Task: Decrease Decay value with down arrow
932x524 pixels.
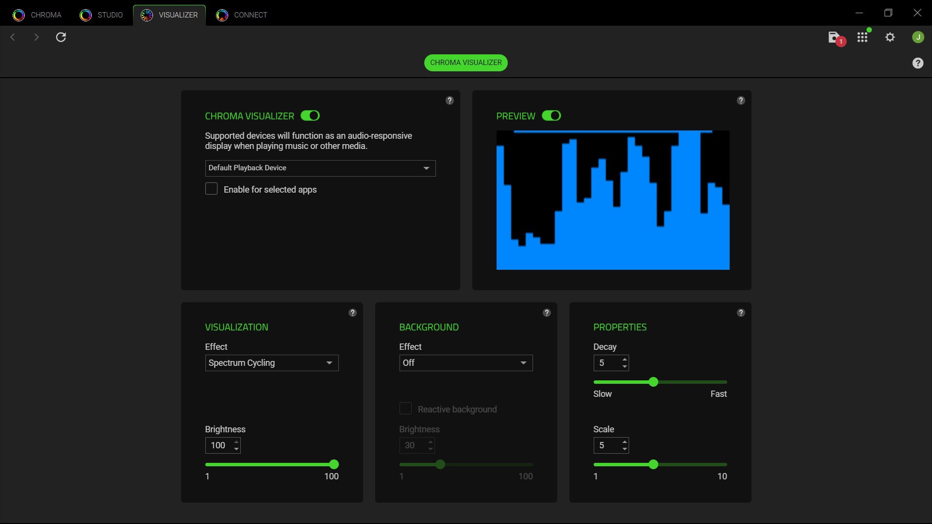Action: [x=624, y=366]
